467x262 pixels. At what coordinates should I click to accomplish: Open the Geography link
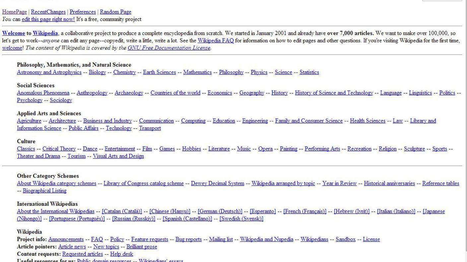252,93
